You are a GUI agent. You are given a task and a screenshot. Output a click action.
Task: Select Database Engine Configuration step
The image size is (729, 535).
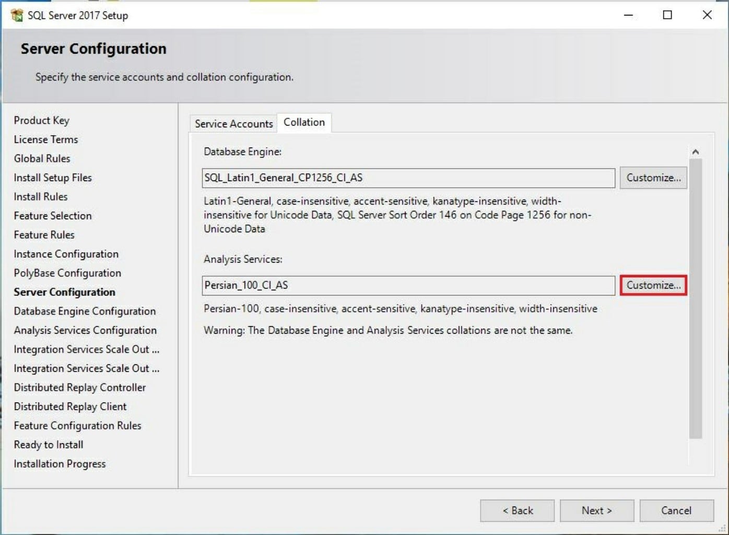click(85, 311)
